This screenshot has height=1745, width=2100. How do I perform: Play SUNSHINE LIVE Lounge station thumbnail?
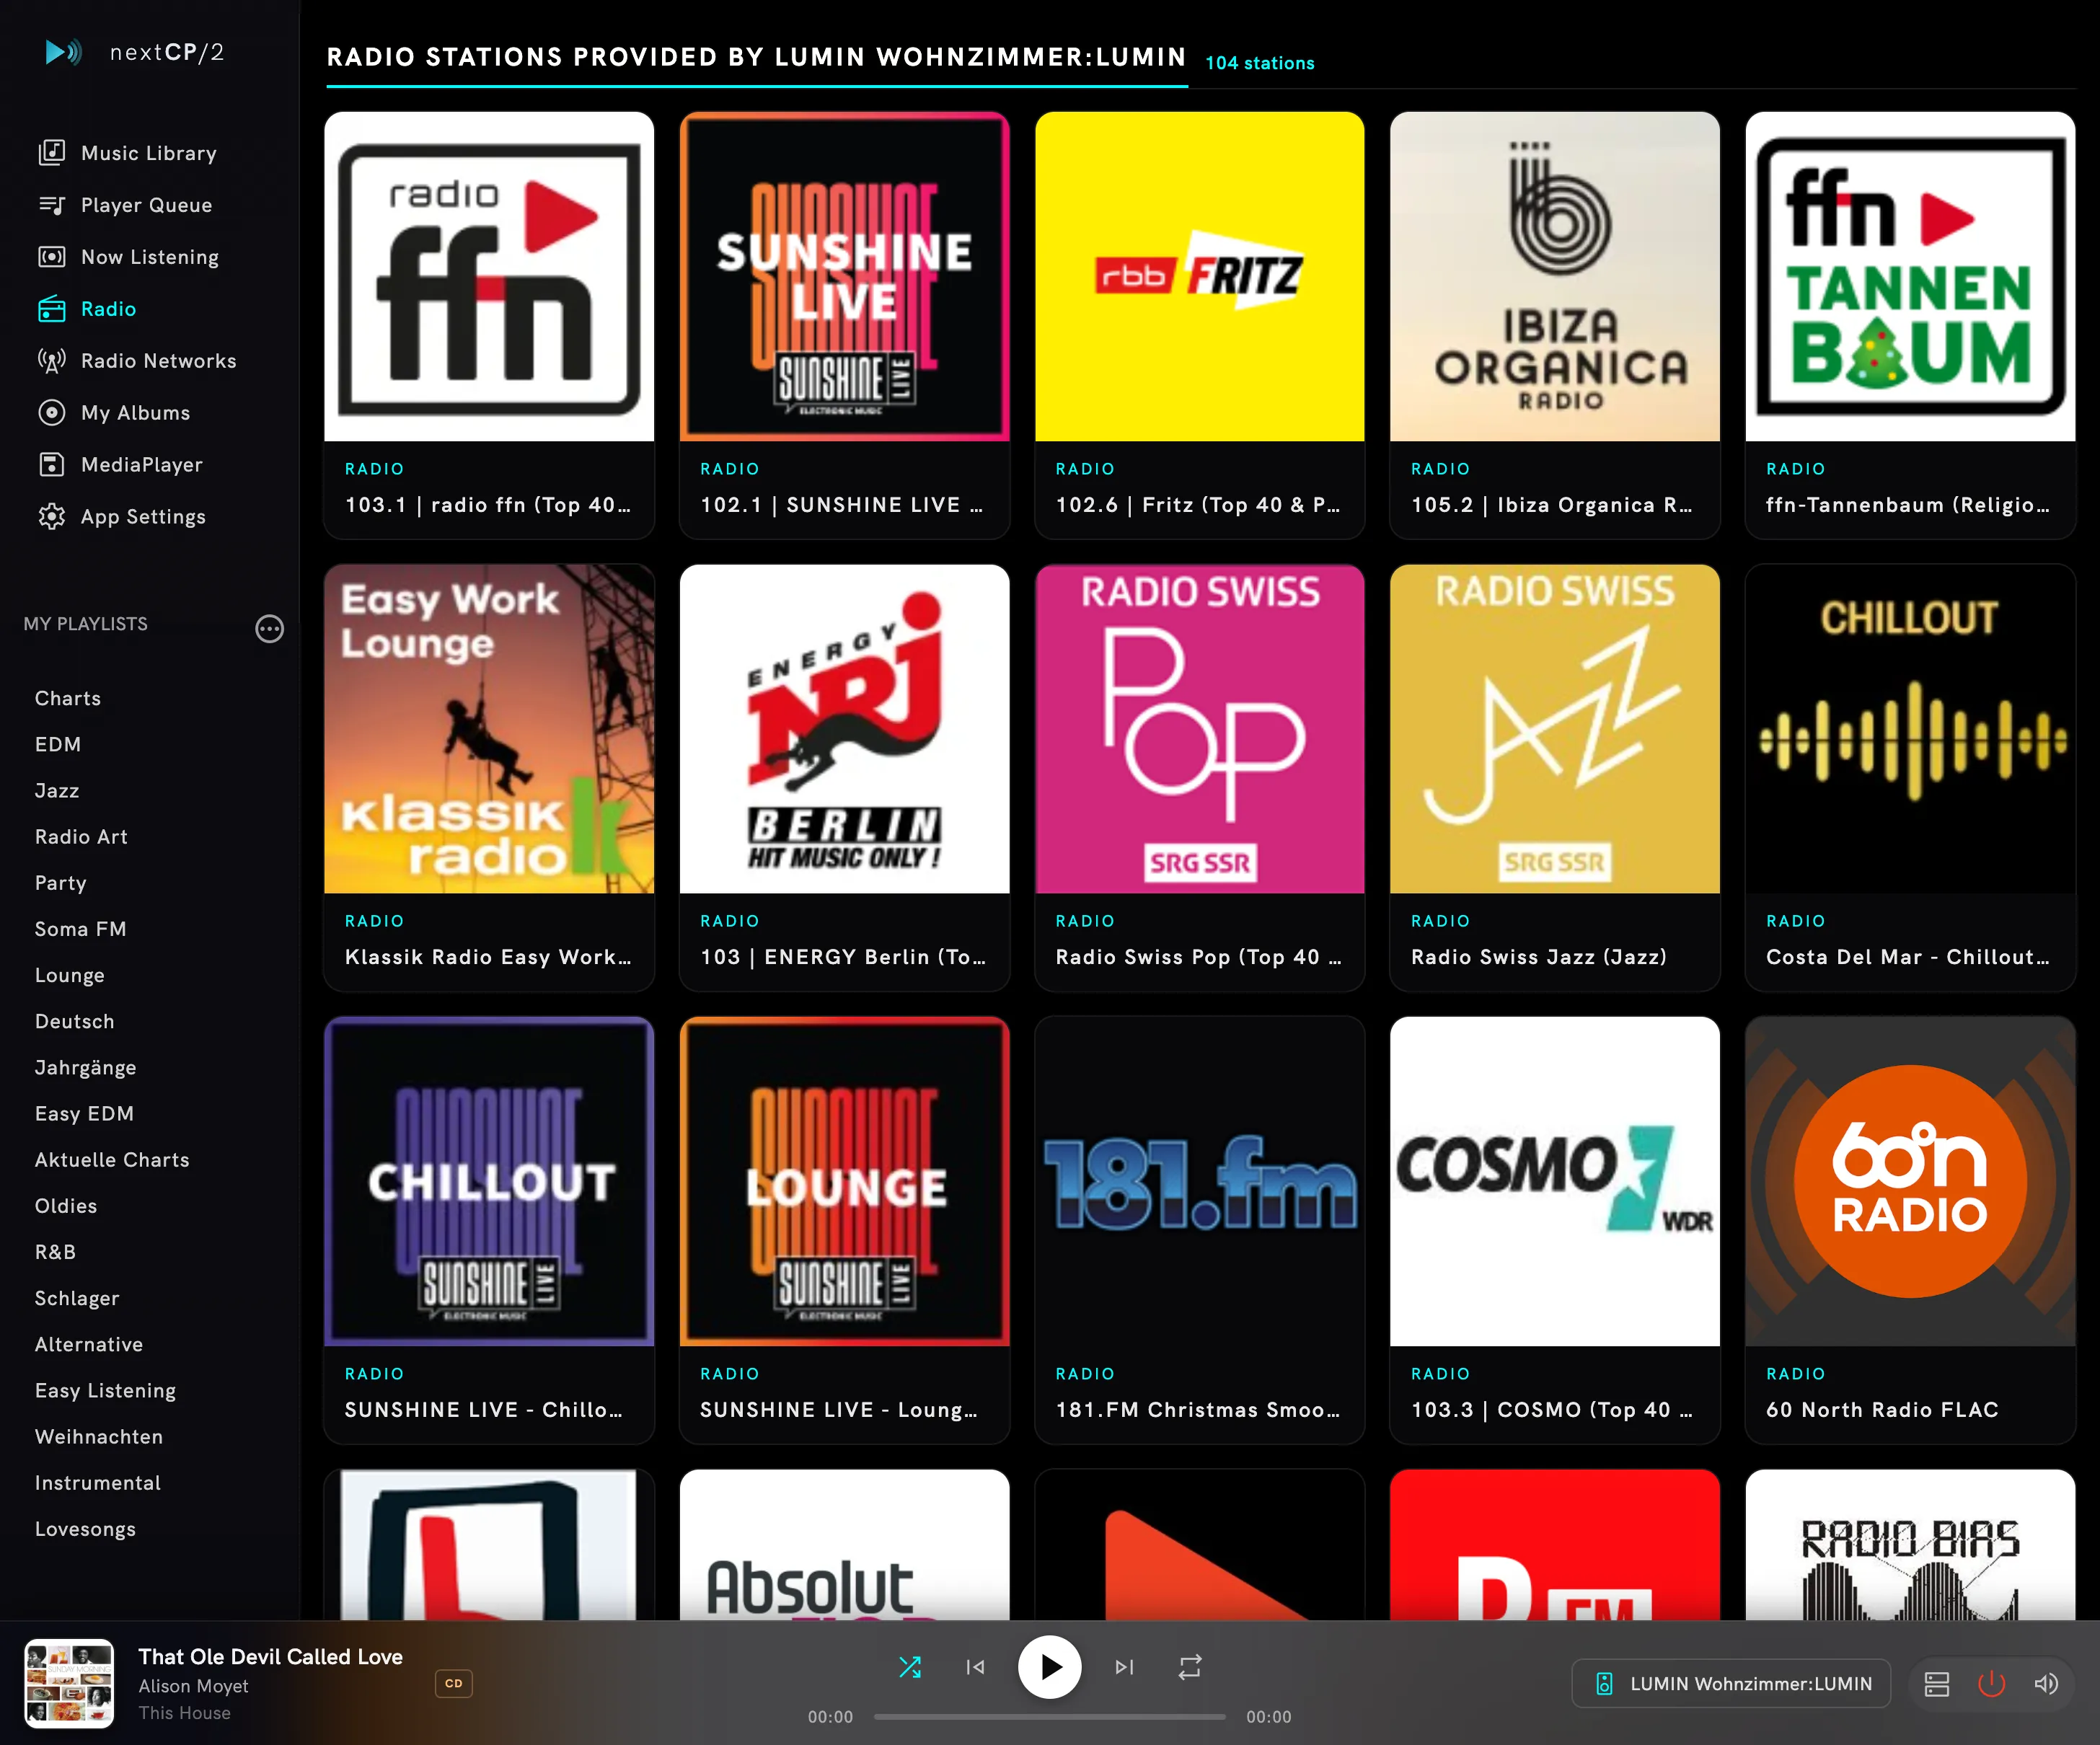[844, 1181]
